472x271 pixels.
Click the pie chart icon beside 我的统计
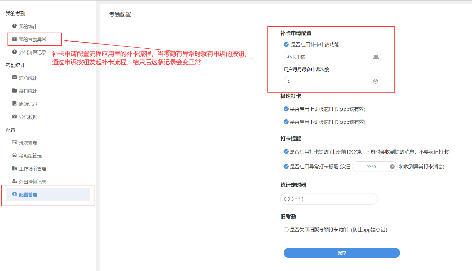14,26
